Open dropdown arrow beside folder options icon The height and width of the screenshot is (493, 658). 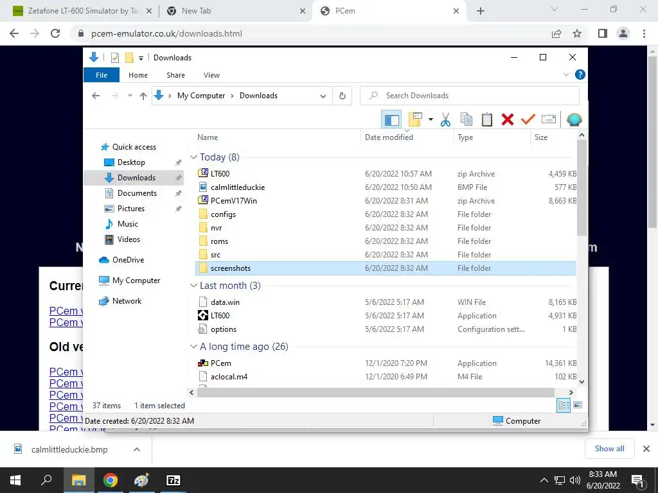(x=431, y=120)
